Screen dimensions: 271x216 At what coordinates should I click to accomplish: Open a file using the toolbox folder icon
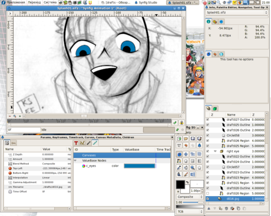186,139
